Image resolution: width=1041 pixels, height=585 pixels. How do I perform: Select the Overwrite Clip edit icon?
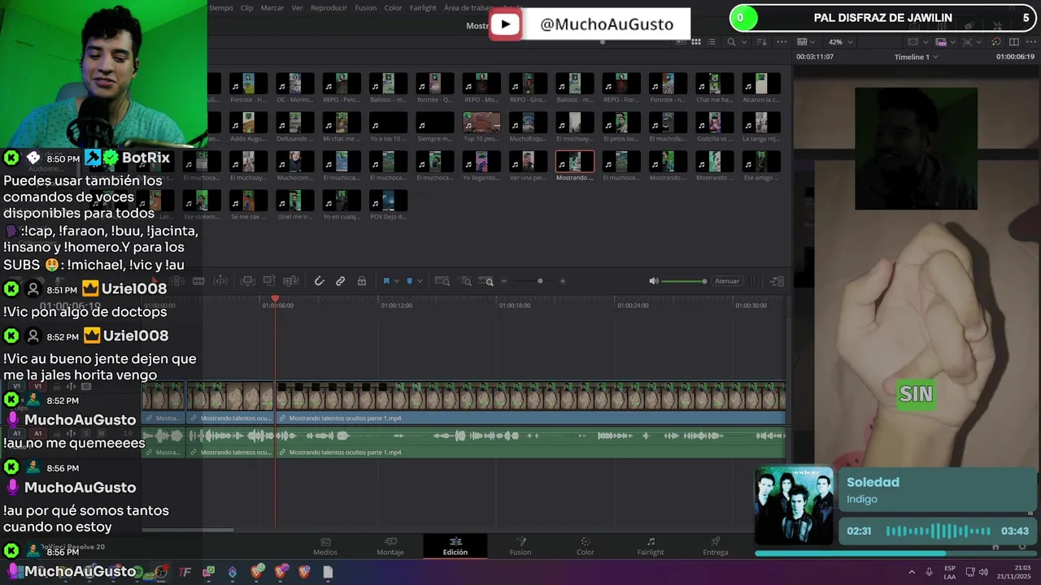(x=269, y=281)
